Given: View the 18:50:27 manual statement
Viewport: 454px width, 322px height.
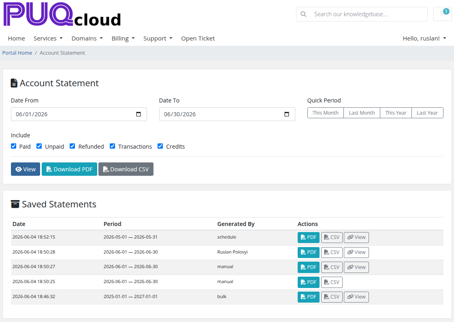Looking at the screenshot, I should [x=356, y=267].
